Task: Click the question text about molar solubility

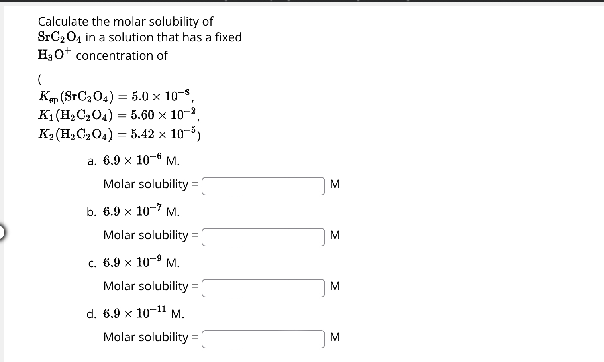Action: coord(124,21)
